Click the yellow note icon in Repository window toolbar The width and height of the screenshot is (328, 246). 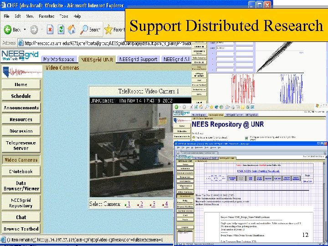(243, 107)
